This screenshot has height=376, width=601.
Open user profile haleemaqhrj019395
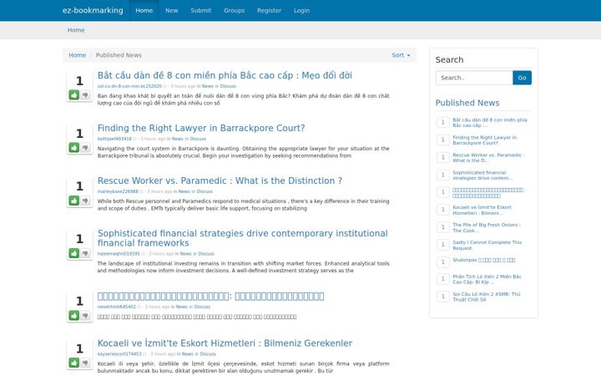tap(119, 254)
